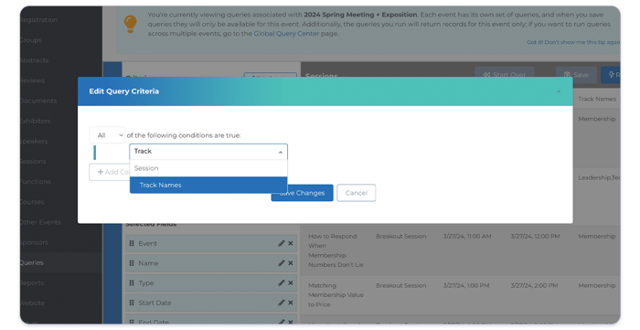Open Documents in the sidebar
The height and width of the screenshot is (330, 640).
click(38, 101)
